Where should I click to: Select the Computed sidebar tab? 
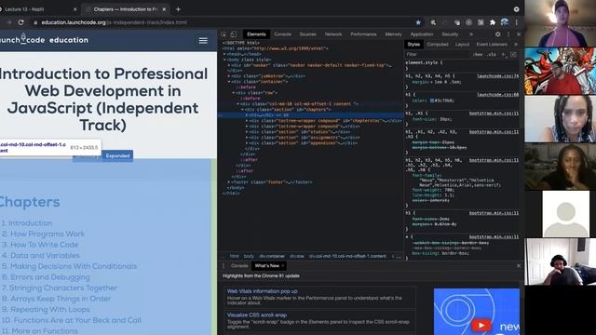(437, 45)
